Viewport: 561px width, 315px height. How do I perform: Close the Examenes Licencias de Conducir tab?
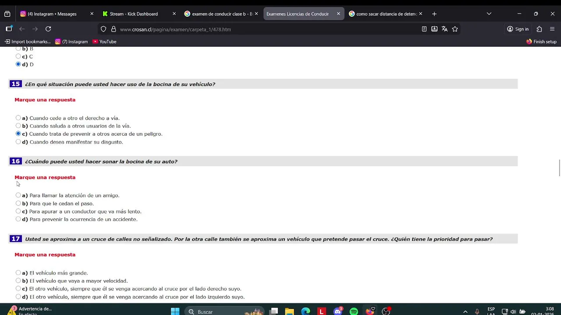click(x=338, y=14)
